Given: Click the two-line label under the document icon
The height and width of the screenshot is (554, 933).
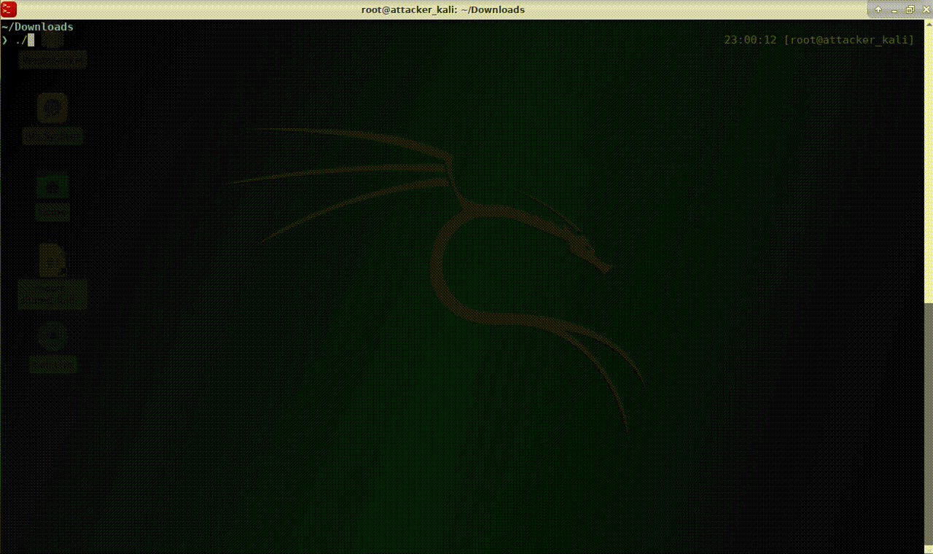Looking at the screenshot, I should coord(52,294).
